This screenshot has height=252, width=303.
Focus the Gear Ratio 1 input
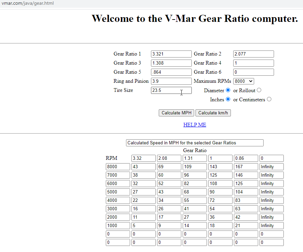point(171,54)
